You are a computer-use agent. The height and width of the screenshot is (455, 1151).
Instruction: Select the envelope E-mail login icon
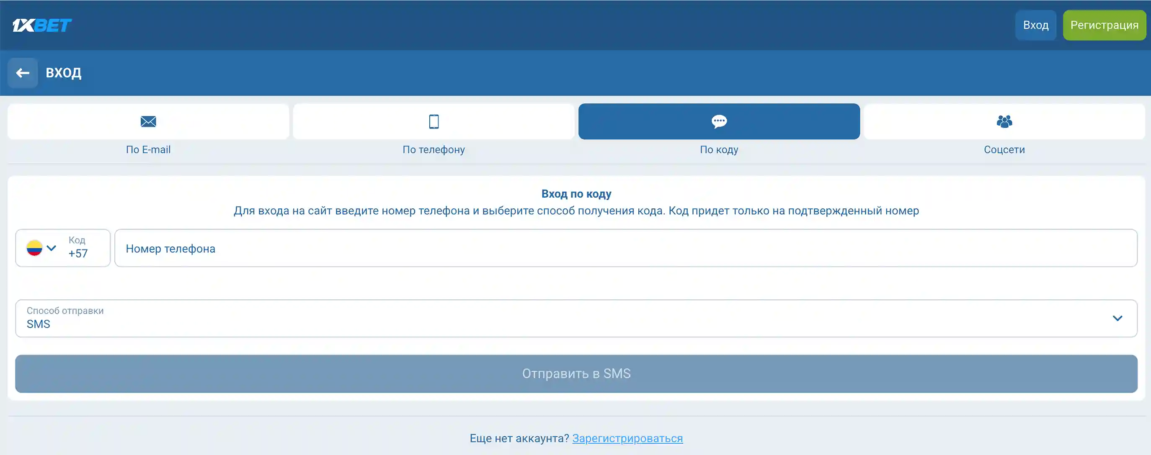(148, 121)
